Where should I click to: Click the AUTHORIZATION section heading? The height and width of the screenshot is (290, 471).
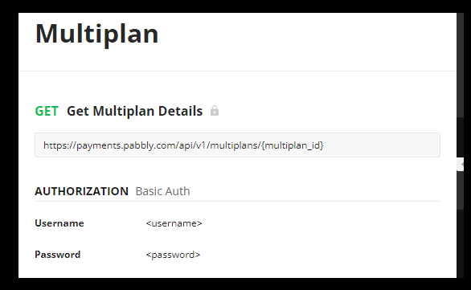point(82,191)
